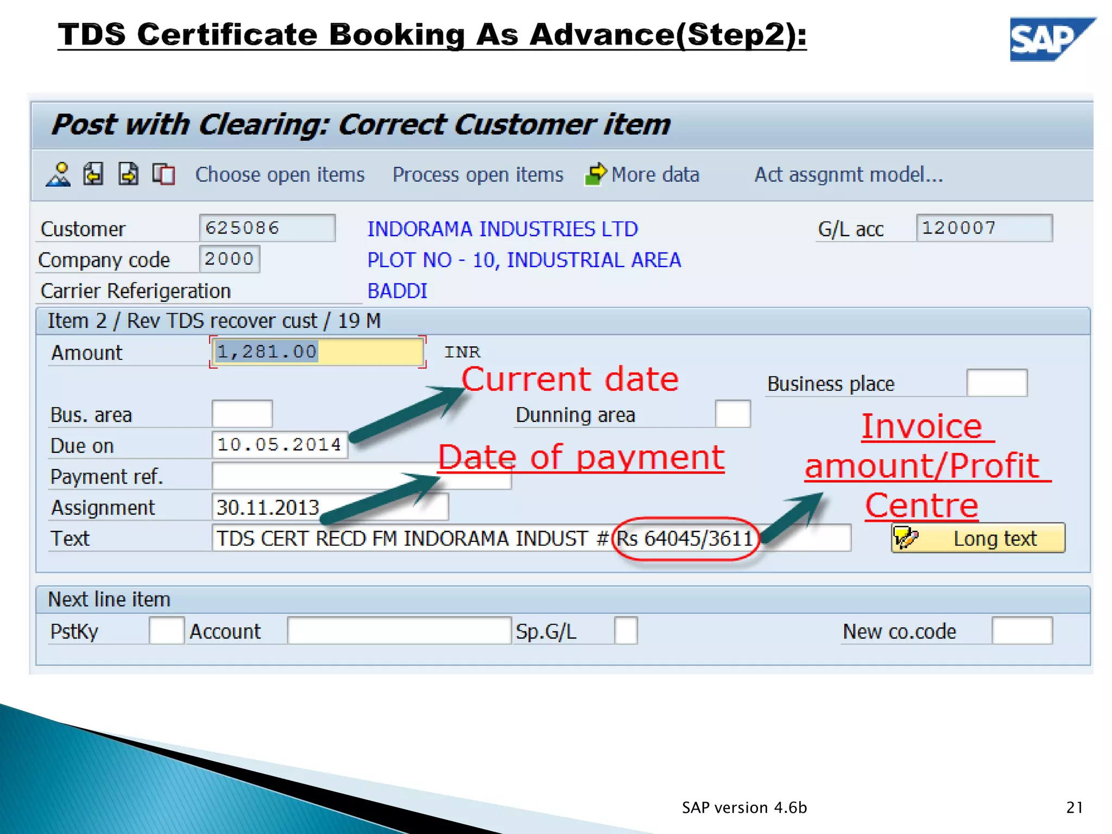Click the document overview copy icon

pos(163,175)
